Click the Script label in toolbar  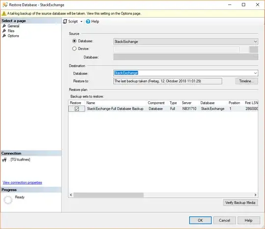click(73, 22)
